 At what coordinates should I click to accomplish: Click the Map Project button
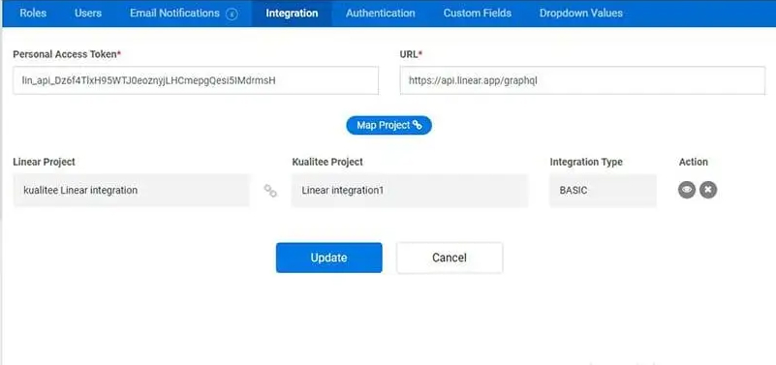click(x=389, y=125)
